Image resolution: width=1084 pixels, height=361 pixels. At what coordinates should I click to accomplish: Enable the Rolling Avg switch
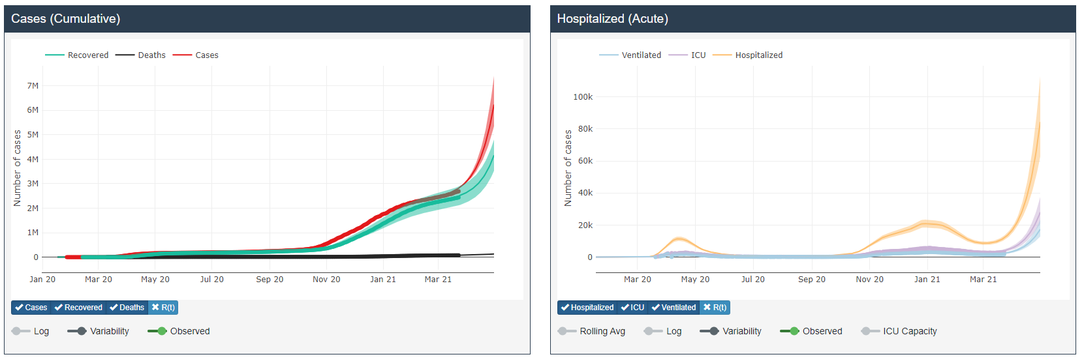coord(567,331)
